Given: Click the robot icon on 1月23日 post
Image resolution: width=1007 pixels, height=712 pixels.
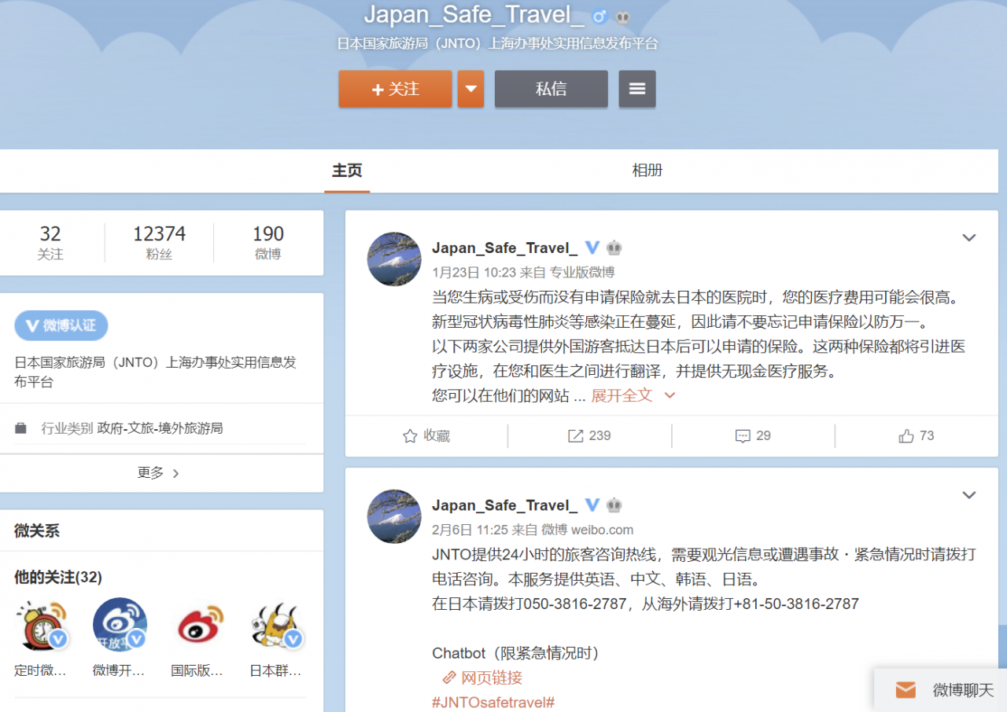Looking at the screenshot, I should pyautogui.click(x=614, y=248).
